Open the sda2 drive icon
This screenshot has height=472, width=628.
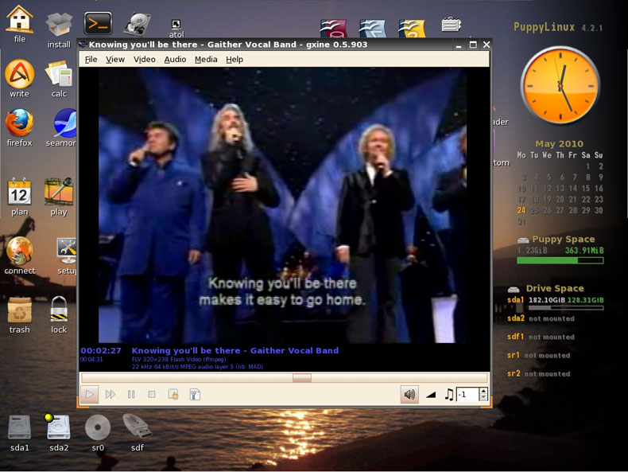(x=59, y=433)
